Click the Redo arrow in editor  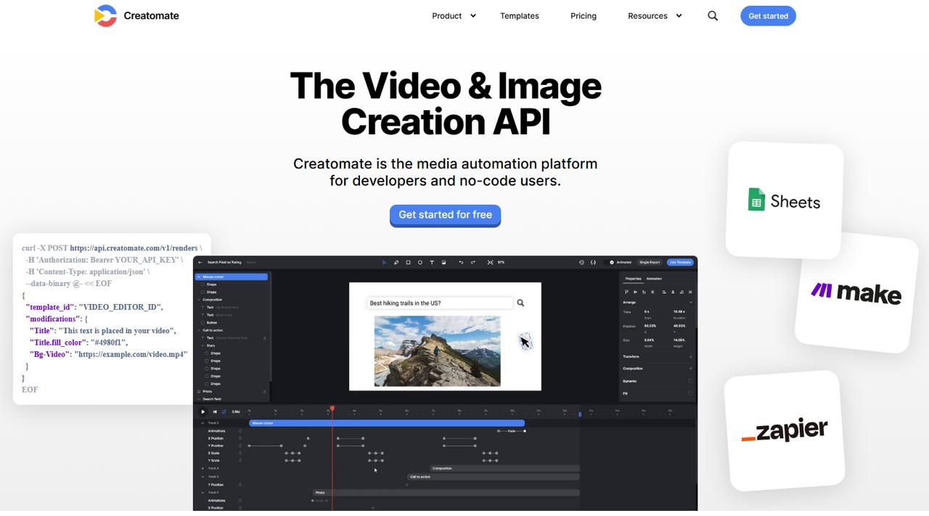point(472,262)
